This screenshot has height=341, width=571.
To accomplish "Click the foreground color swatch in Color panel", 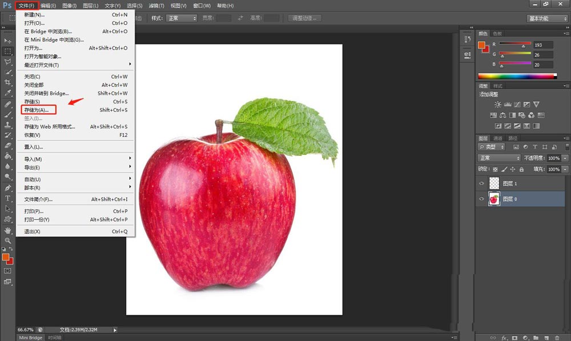I will (x=481, y=45).
